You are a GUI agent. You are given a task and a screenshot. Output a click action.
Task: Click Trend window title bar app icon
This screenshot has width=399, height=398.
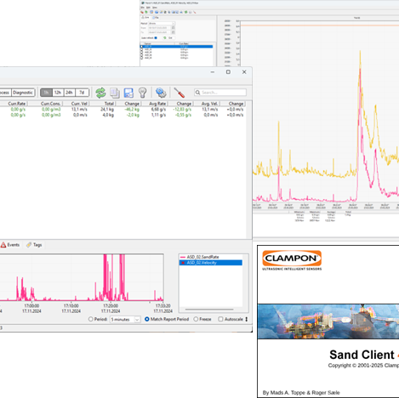[x=143, y=3]
